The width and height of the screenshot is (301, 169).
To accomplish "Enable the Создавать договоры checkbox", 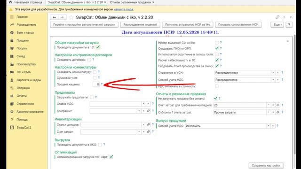I will (89, 60).
